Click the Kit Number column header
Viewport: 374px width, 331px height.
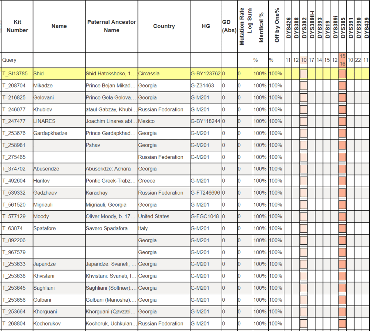(x=17, y=26)
